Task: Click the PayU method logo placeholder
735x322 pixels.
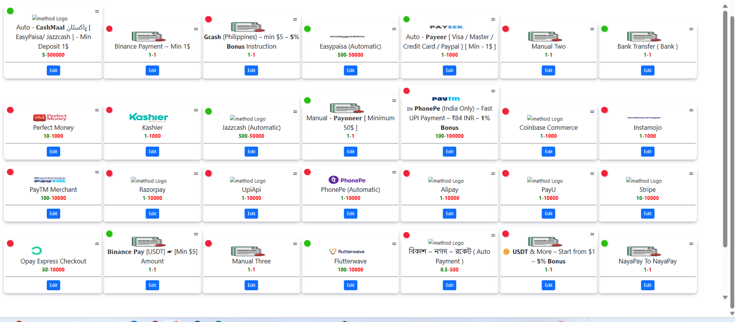Action: [545, 181]
